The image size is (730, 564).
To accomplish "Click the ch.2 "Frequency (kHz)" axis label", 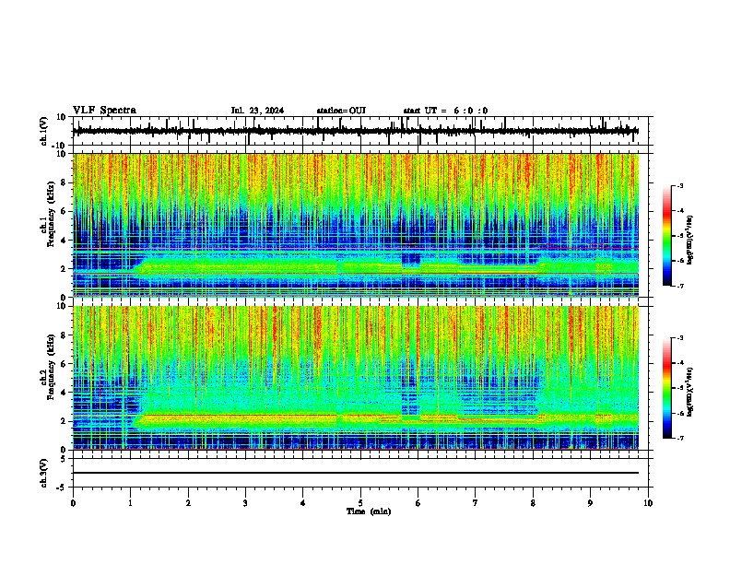I will 52,367.
